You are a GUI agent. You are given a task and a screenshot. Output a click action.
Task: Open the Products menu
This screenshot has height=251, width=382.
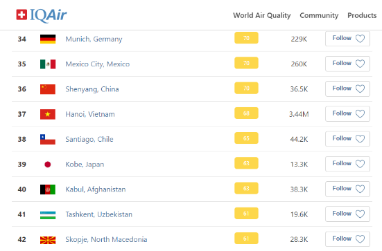click(x=362, y=15)
